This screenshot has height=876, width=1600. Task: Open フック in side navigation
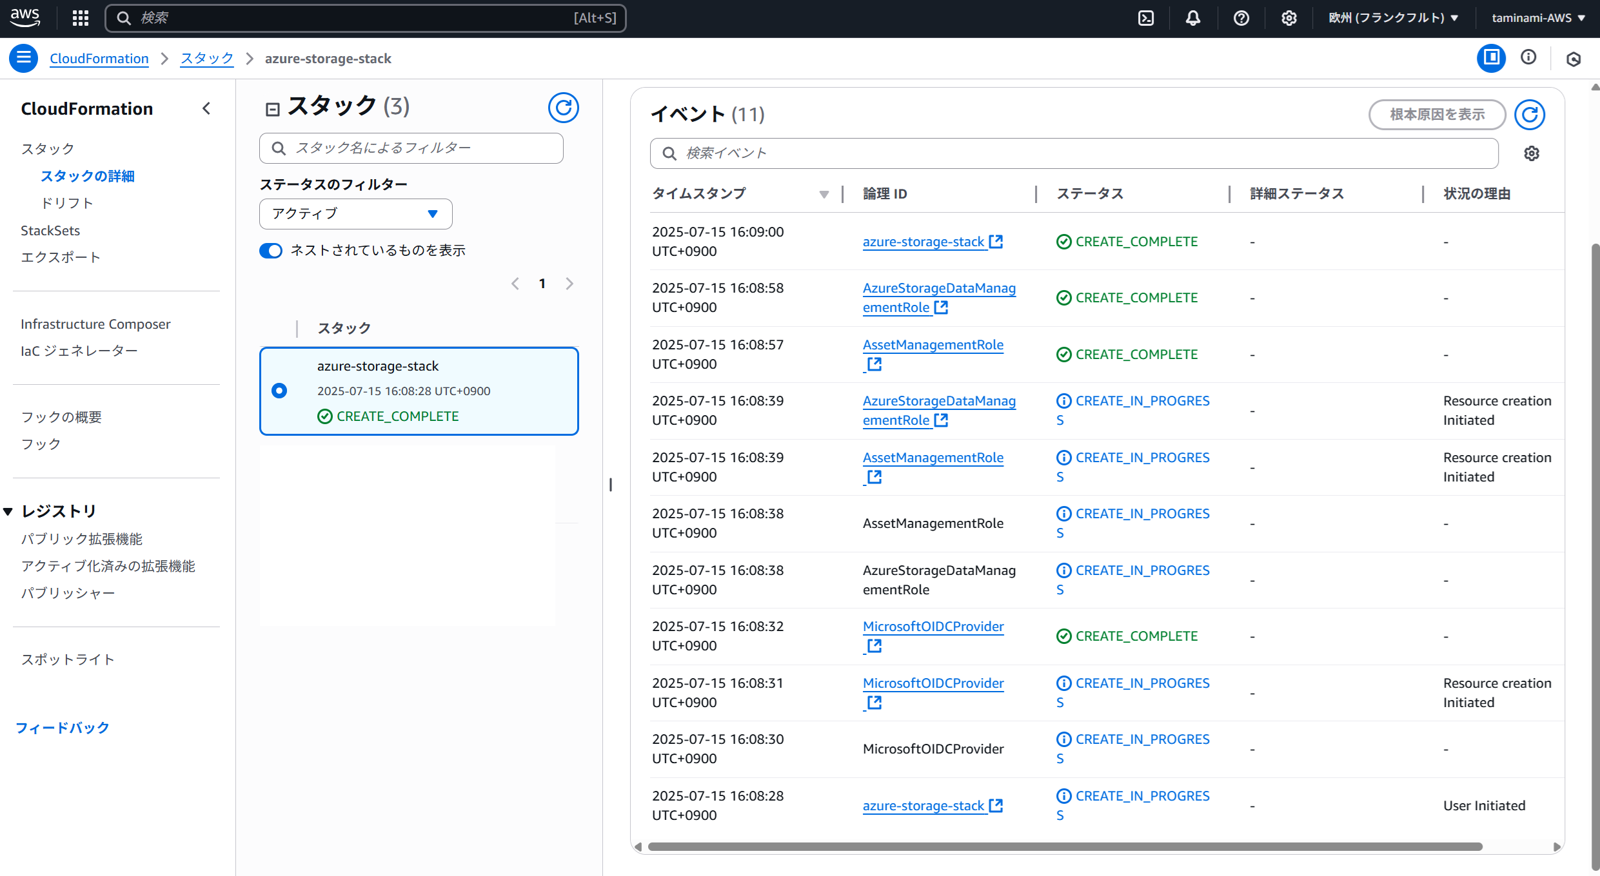click(x=41, y=444)
